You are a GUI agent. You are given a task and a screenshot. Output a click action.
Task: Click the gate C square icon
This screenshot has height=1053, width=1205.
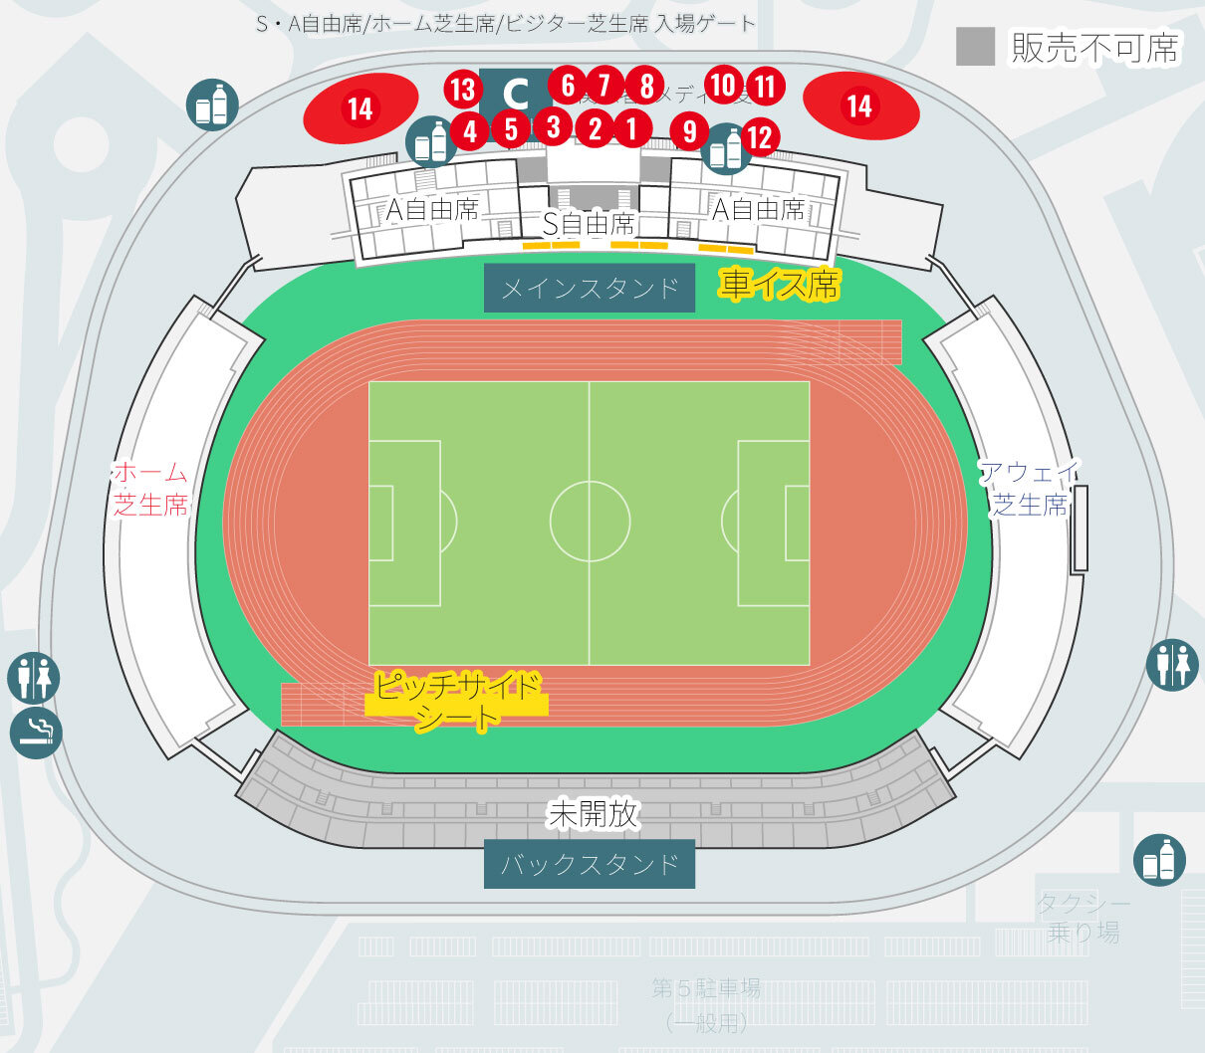pyautogui.click(x=514, y=94)
